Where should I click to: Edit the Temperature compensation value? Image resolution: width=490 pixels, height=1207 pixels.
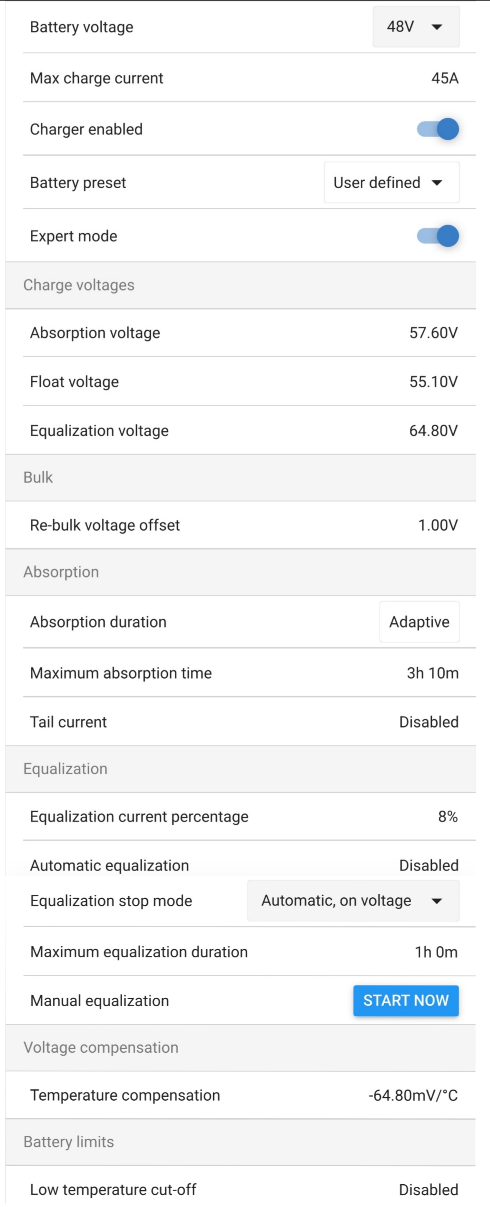coord(413,1096)
